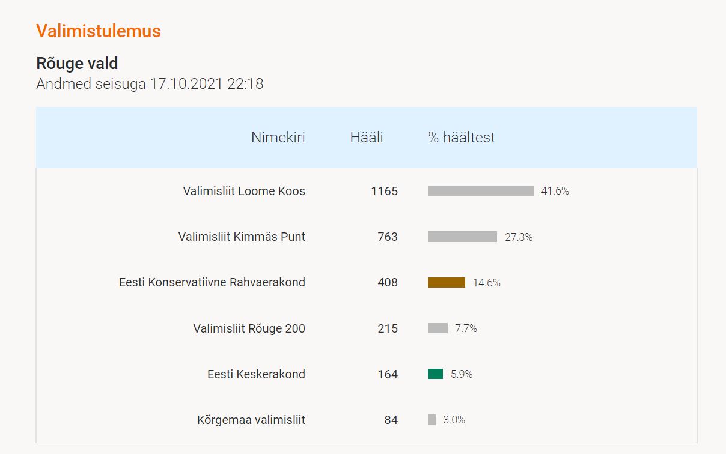
Task: Open Valimisliit Loome Koos list
Action: click(244, 191)
